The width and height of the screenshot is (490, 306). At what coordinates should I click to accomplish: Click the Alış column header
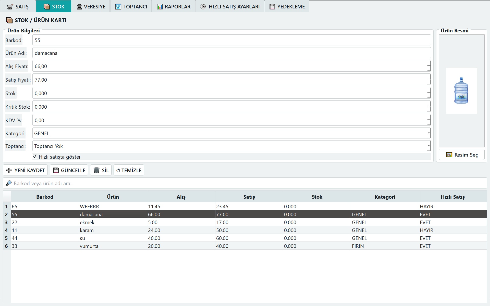[x=181, y=197]
